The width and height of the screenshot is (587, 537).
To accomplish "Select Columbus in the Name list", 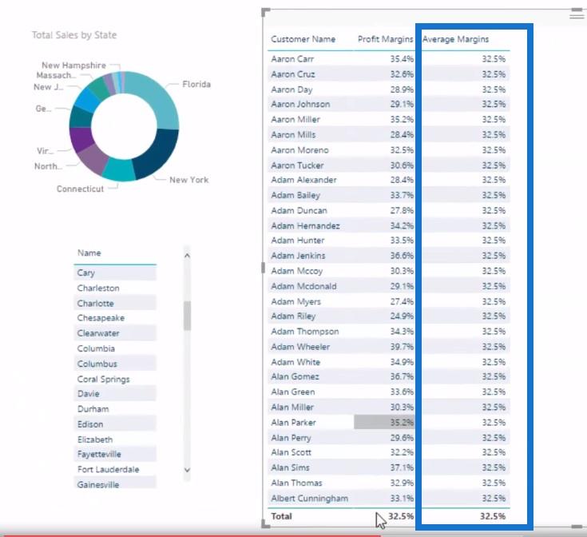I will coord(114,364).
